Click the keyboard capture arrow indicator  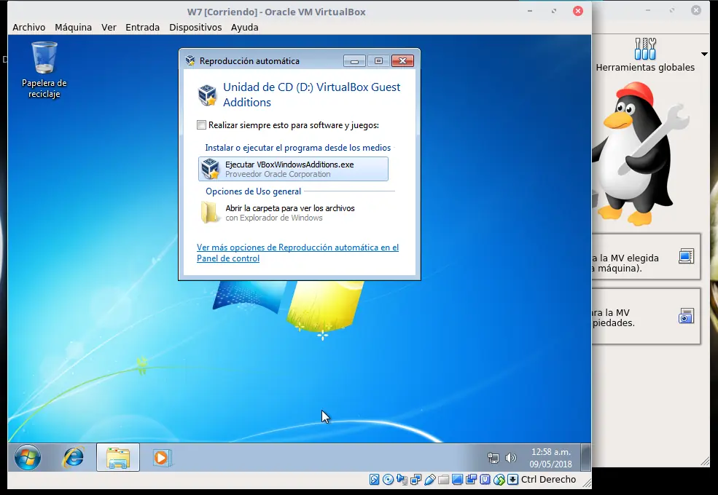pyautogui.click(x=513, y=480)
